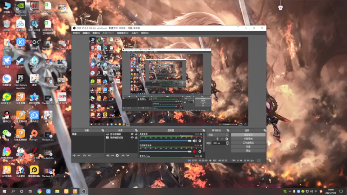Open the Scene Collection (场景集合) menu

click(x=123, y=33)
